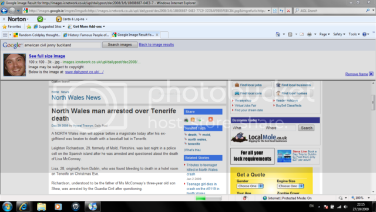Screen dimensions: 376x212
Task: Click the Add to Favorites bar icon
Action: click(29, 26)
